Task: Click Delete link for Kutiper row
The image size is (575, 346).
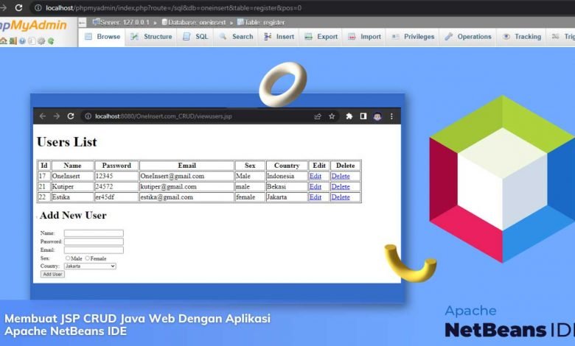Action: (341, 187)
